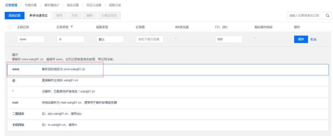
Task: Switch to the 线路分组 tab
Action: (115, 5)
